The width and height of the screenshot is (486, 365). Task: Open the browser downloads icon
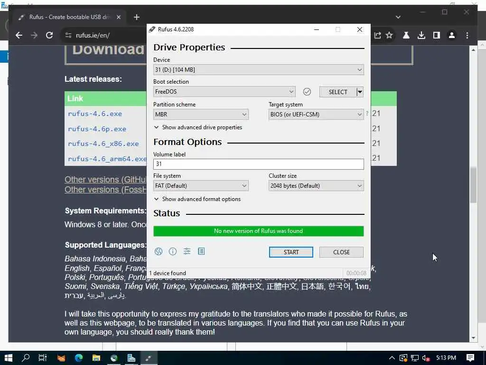click(421, 35)
